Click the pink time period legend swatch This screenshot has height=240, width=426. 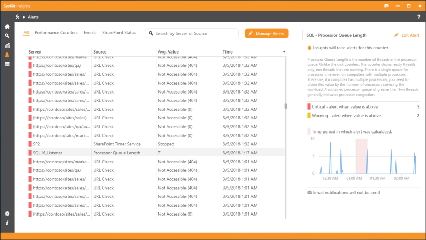click(x=309, y=131)
